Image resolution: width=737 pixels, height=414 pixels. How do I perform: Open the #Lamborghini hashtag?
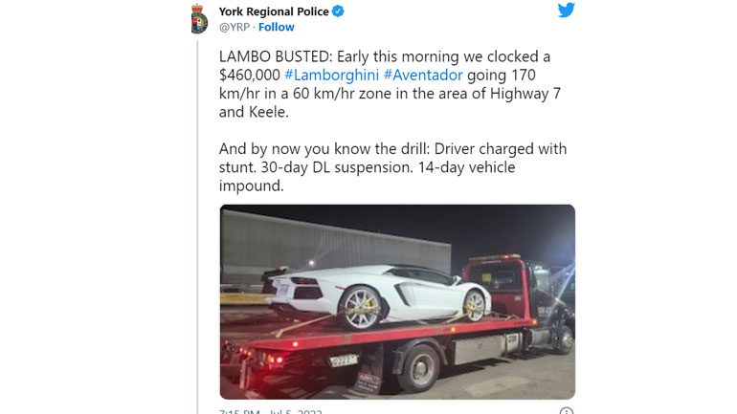click(x=331, y=76)
